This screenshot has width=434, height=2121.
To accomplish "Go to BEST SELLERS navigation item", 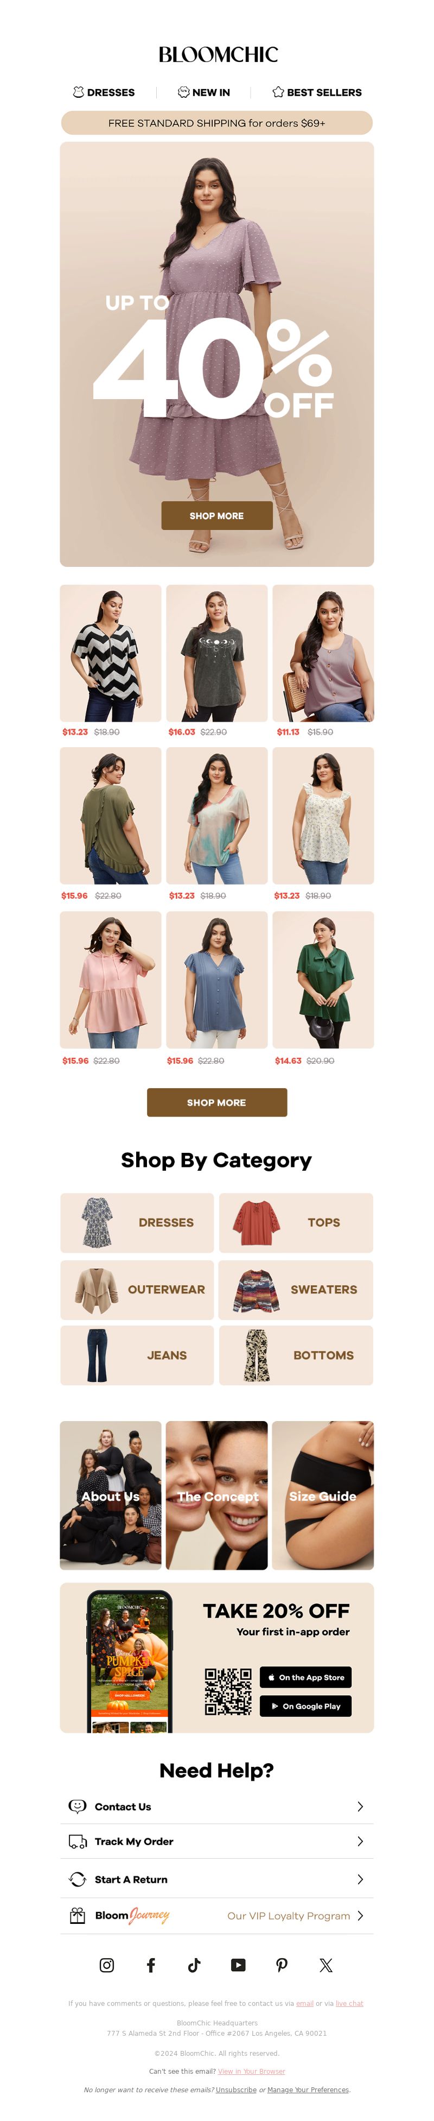I will pyautogui.click(x=316, y=92).
